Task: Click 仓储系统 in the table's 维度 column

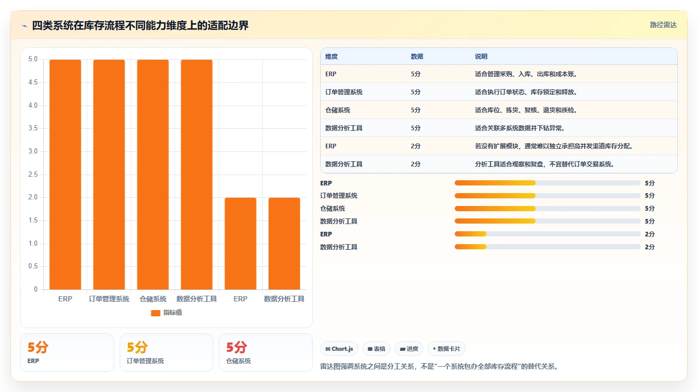Action: click(338, 110)
